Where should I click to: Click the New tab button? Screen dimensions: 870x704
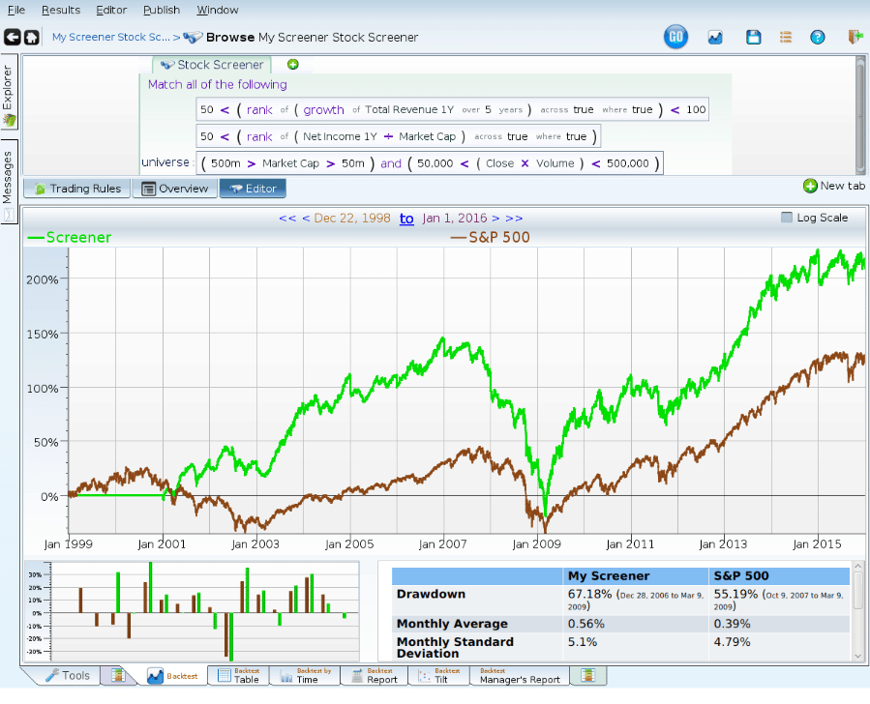pyautogui.click(x=834, y=186)
